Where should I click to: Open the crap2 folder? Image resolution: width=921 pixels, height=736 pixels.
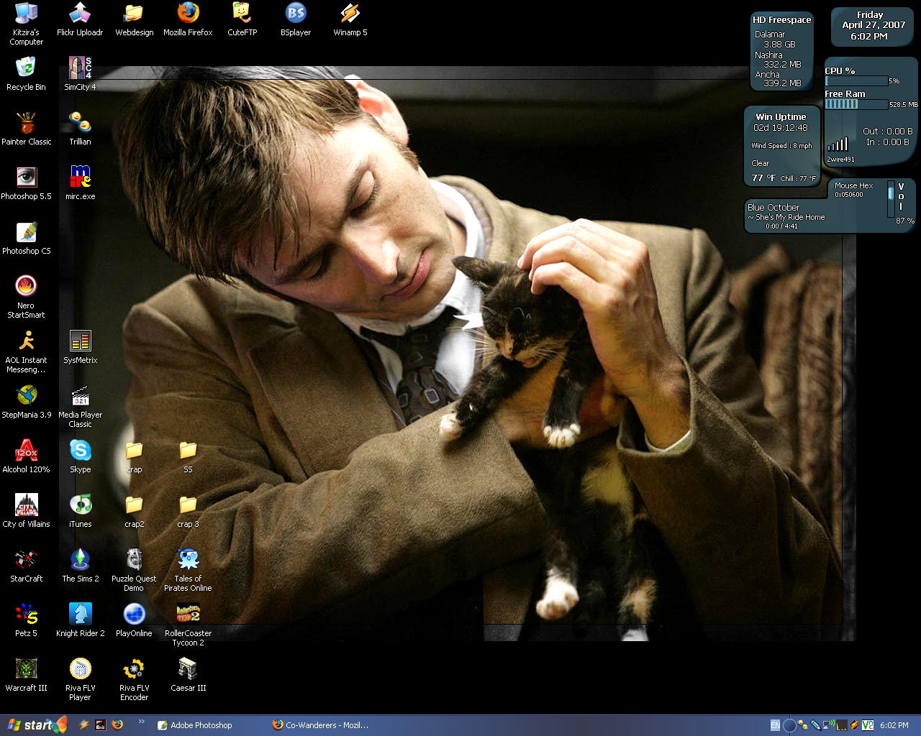click(134, 510)
